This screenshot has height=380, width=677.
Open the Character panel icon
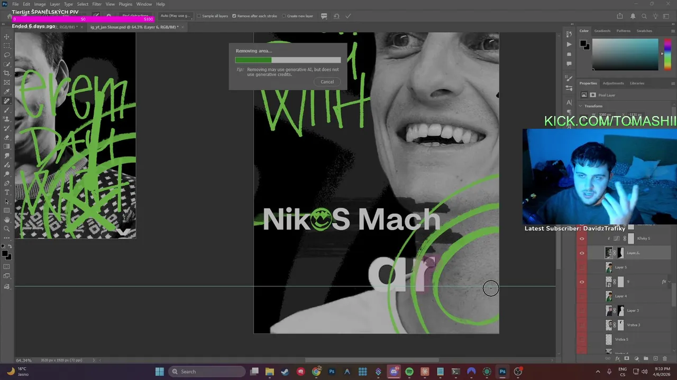click(569, 102)
